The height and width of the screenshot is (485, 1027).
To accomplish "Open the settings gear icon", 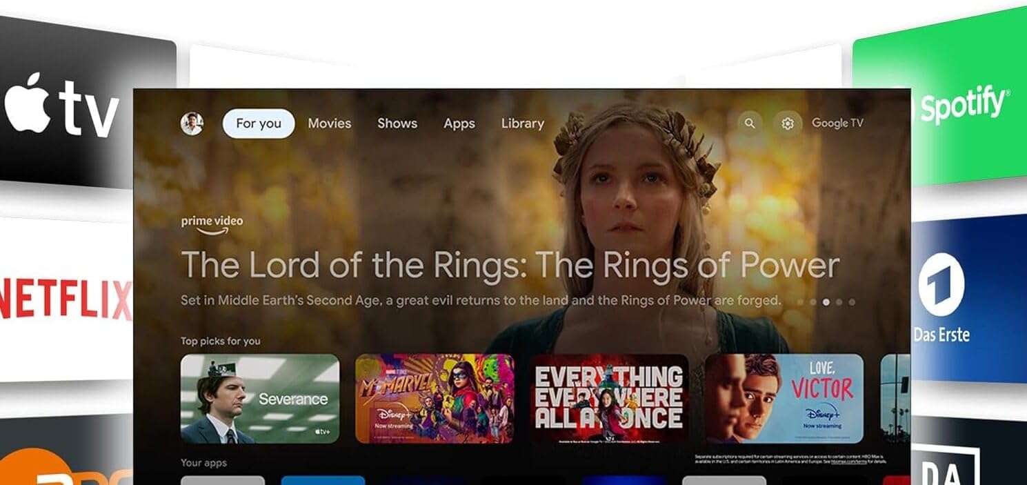I will [x=788, y=123].
